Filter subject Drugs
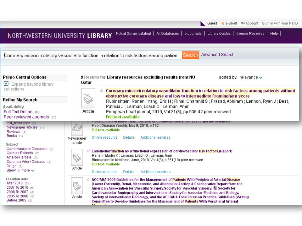The image size is (302, 226). pos(12,166)
